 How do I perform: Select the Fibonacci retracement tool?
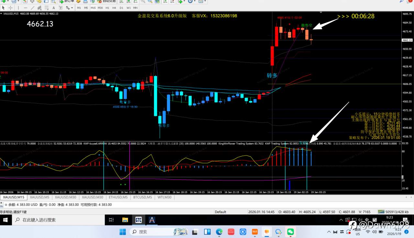coord(47,8)
